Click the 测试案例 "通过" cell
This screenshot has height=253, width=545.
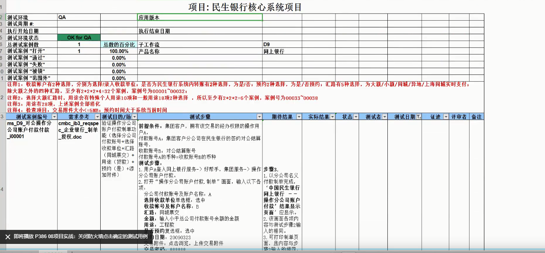(x=32, y=58)
